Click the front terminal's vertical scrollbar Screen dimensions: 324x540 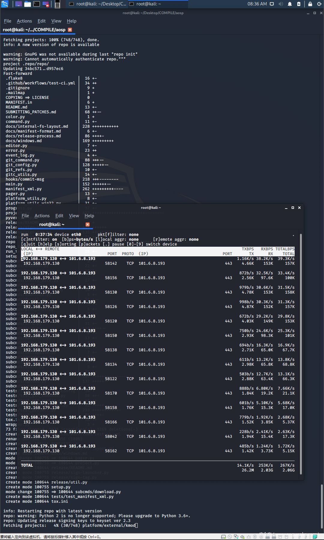(301, 355)
